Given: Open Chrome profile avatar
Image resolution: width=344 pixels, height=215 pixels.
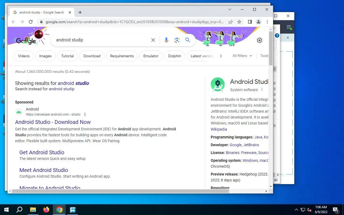Looking at the screenshot, I should tap(259, 22).
